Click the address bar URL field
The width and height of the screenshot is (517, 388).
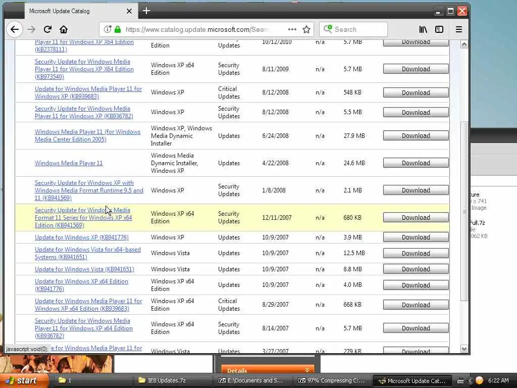(197, 29)
